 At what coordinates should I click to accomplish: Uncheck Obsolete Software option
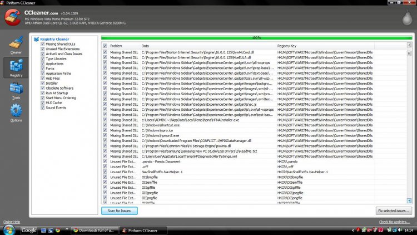click(x=43, y=88)
